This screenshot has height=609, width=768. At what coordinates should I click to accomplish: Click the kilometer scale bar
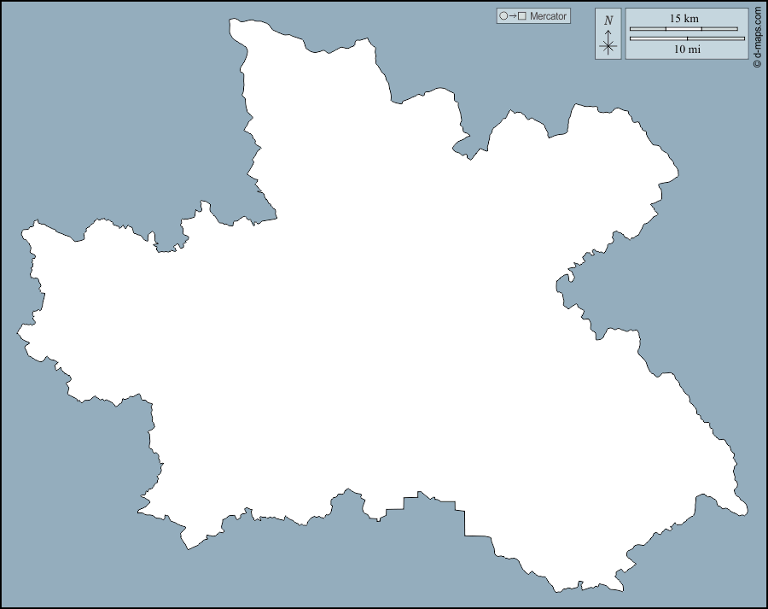point(684,29)
